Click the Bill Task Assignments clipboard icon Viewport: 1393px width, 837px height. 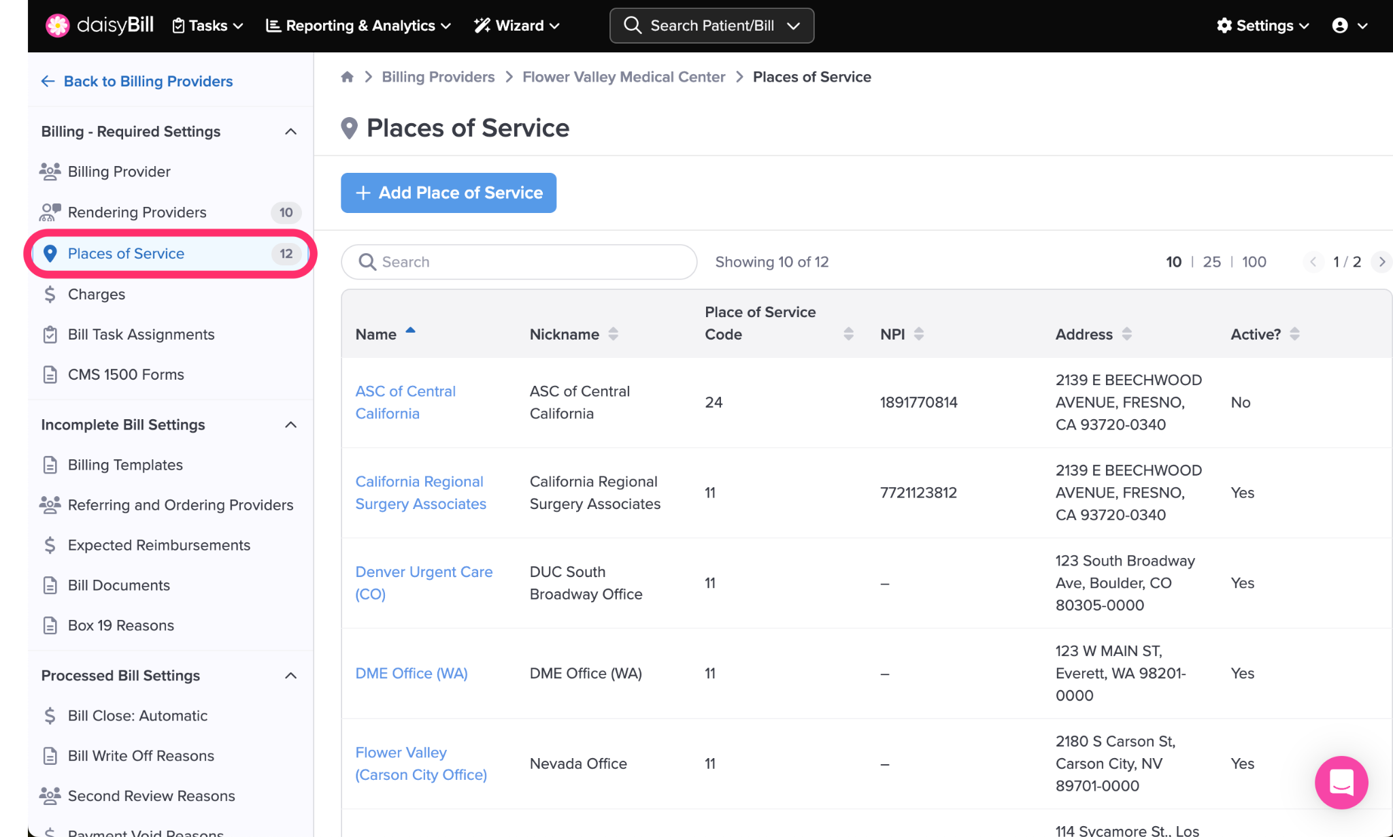[50, 334]
